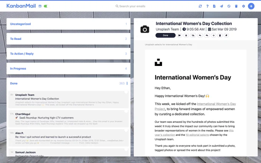Image resolution: width=261 pixels, height=163 pixels.
Task: Refresh emails with the sync icon
Action: [x=200, y=6]
